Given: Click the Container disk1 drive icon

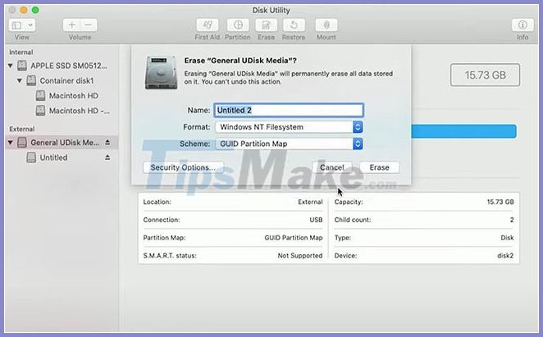Looking at the screenshot, I should tap(31, 80).
